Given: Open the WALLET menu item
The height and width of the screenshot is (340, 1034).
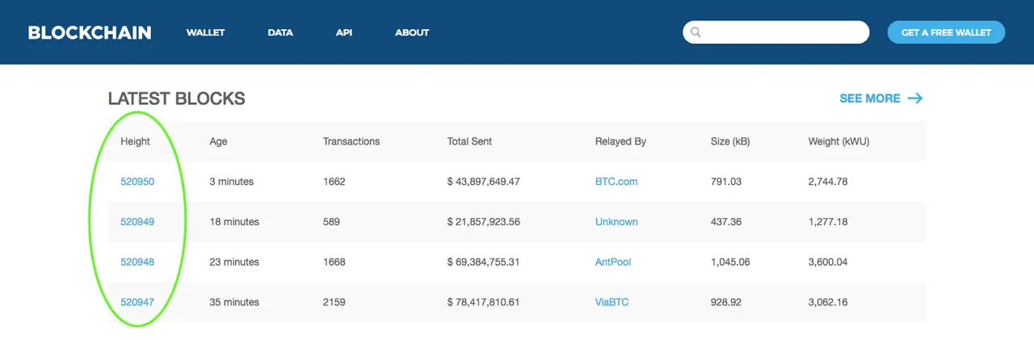Looking at the screenshot, I should pos(205,33).
